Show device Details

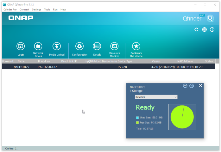pos(97,46)
